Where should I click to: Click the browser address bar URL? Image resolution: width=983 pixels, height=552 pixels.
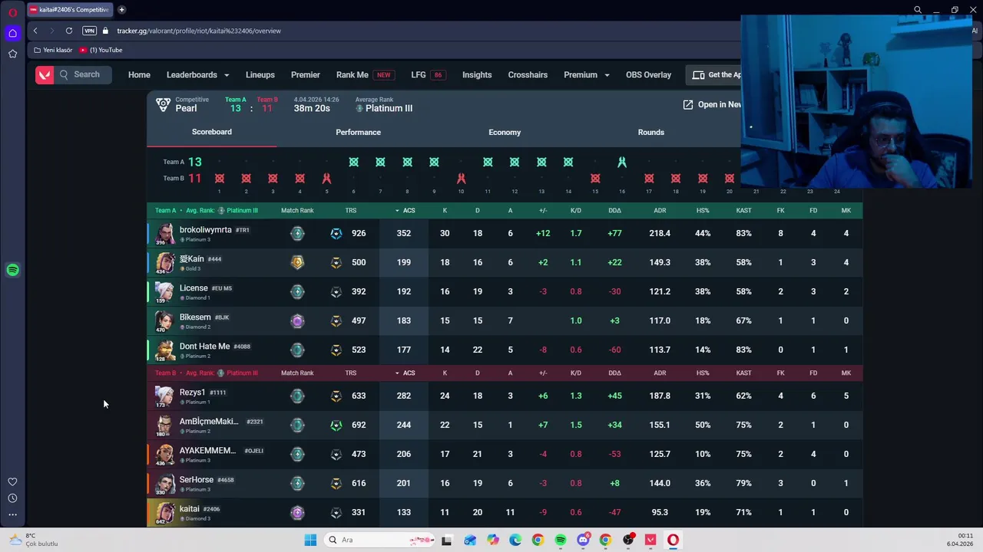tap(199, 31)
